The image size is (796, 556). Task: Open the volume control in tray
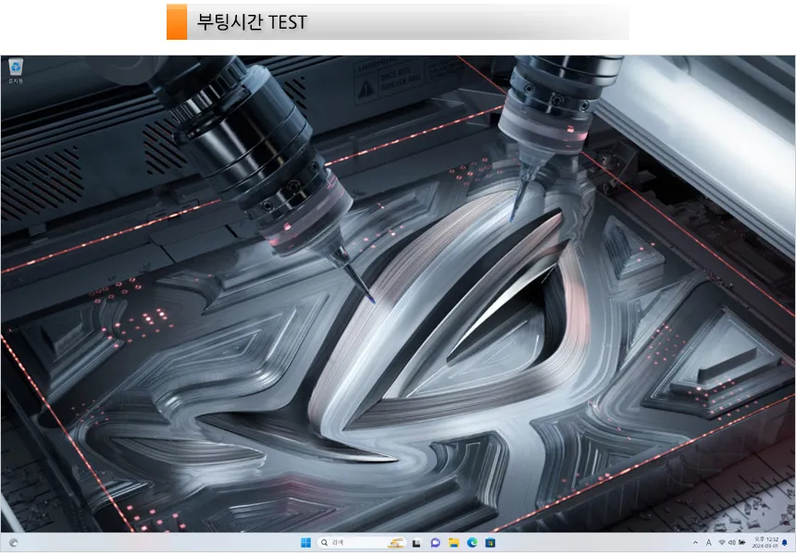(731, 543)
